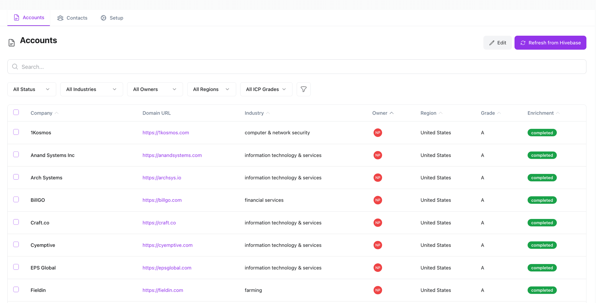This screenshot has height=303, width=596.
Task: Click the document icon beside the Accounts heading
Action: point(11,42)
